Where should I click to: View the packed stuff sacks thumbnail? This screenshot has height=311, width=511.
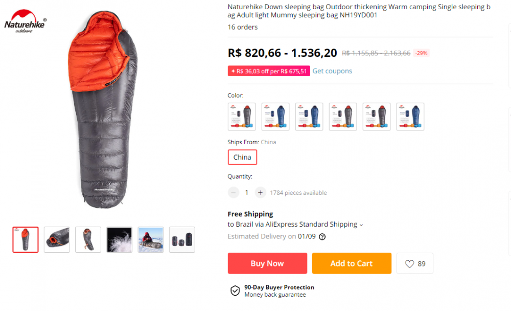pyautogui.click(x=182, y=239)
